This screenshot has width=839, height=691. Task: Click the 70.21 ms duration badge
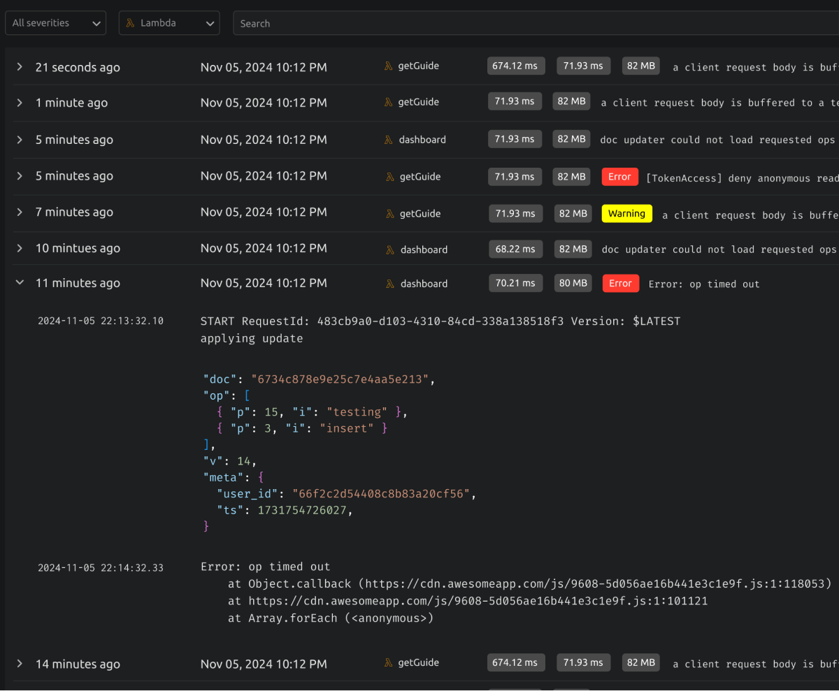(515, 283)
